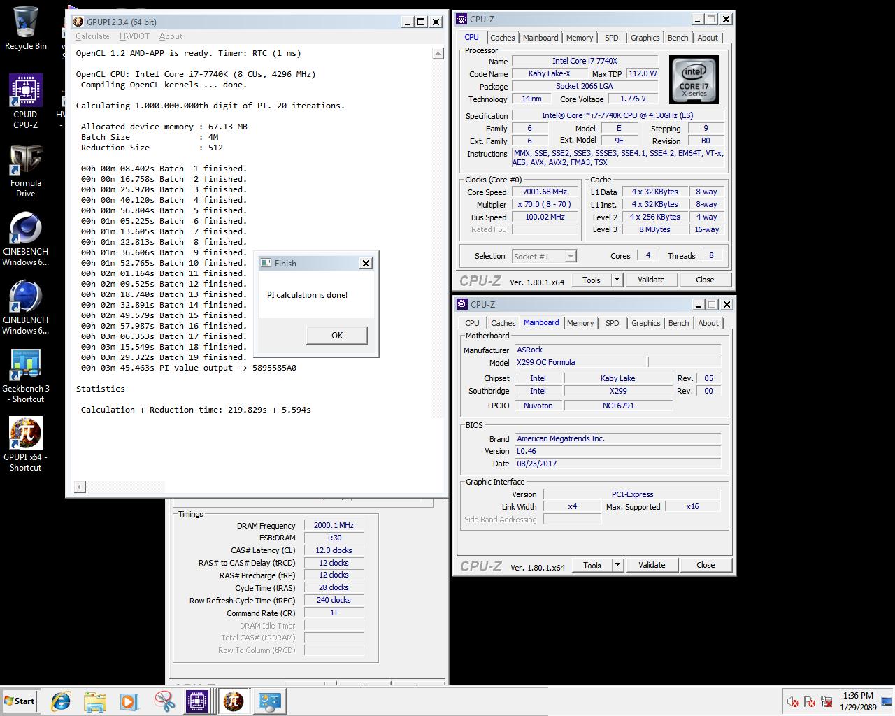Open the Start menu
The height and width of the screenshot is (716, 895).
coord(19,701)
